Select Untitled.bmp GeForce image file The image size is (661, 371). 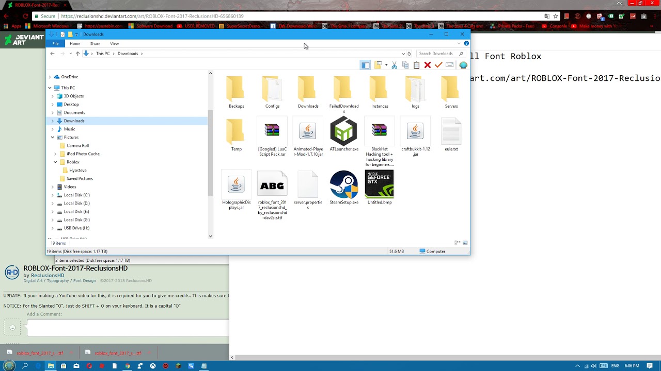380,188
